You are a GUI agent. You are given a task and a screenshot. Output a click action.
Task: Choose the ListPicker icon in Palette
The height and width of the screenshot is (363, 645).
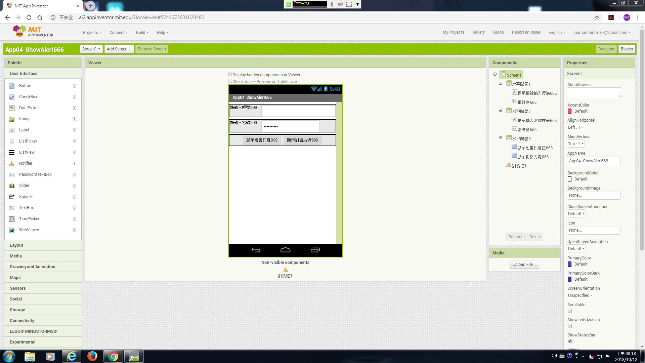(x=12, y=141)
